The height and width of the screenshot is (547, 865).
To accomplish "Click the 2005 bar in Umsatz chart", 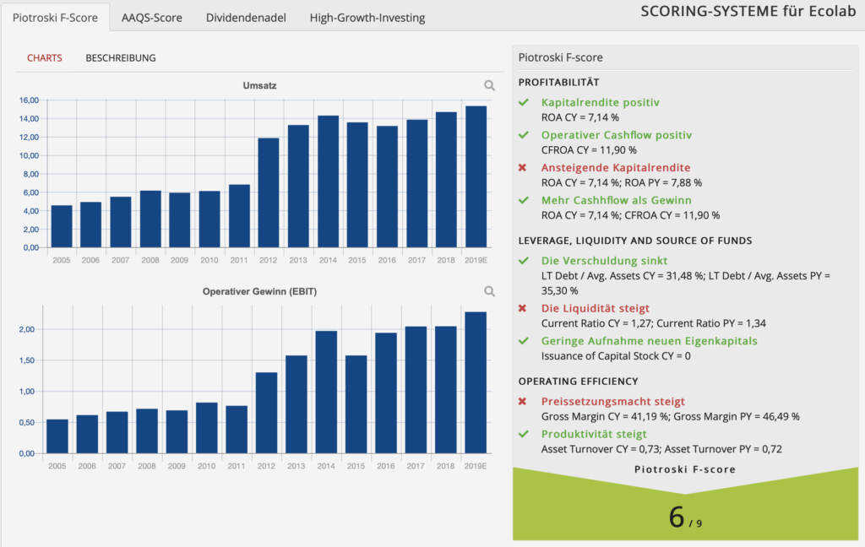I will click(61, 226).
